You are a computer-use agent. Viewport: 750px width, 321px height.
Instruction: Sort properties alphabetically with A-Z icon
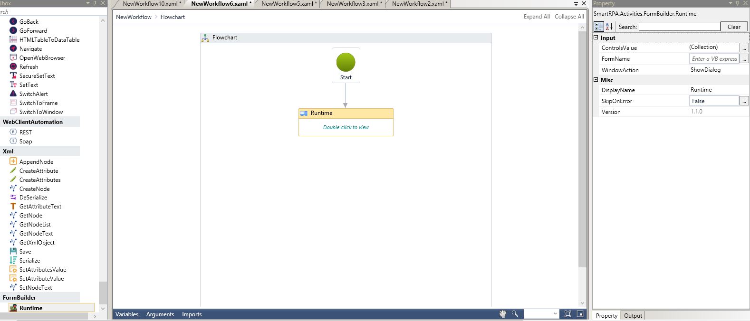[x=609, y=27]
